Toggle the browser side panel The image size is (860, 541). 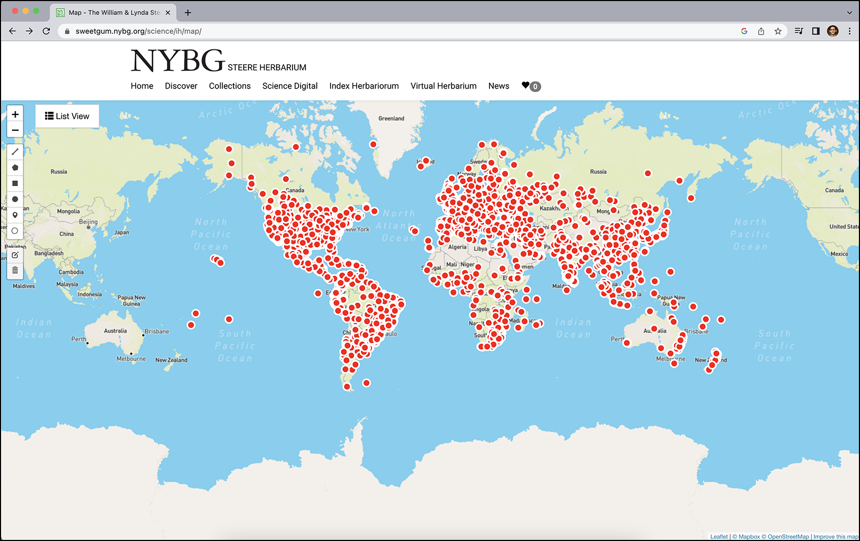815,31
